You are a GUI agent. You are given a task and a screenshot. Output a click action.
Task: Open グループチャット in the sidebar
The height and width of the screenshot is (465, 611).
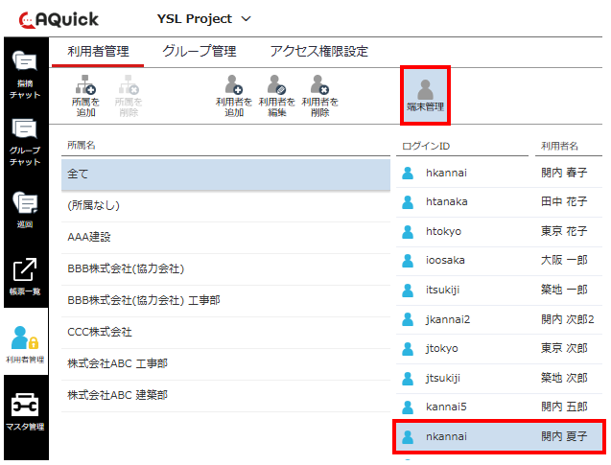coord(24,141)
